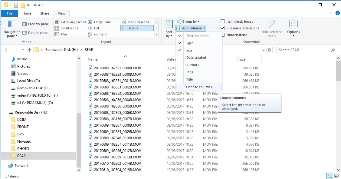Viewport: 341px width, 179px height.
Task: Open folder Options
Action: [x=293, y=28]
